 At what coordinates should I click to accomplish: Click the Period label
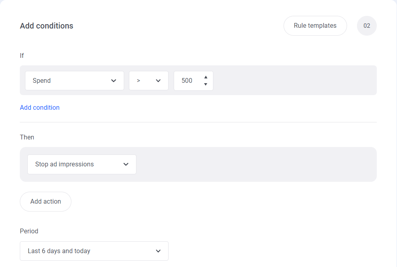(x=29, y=231)
